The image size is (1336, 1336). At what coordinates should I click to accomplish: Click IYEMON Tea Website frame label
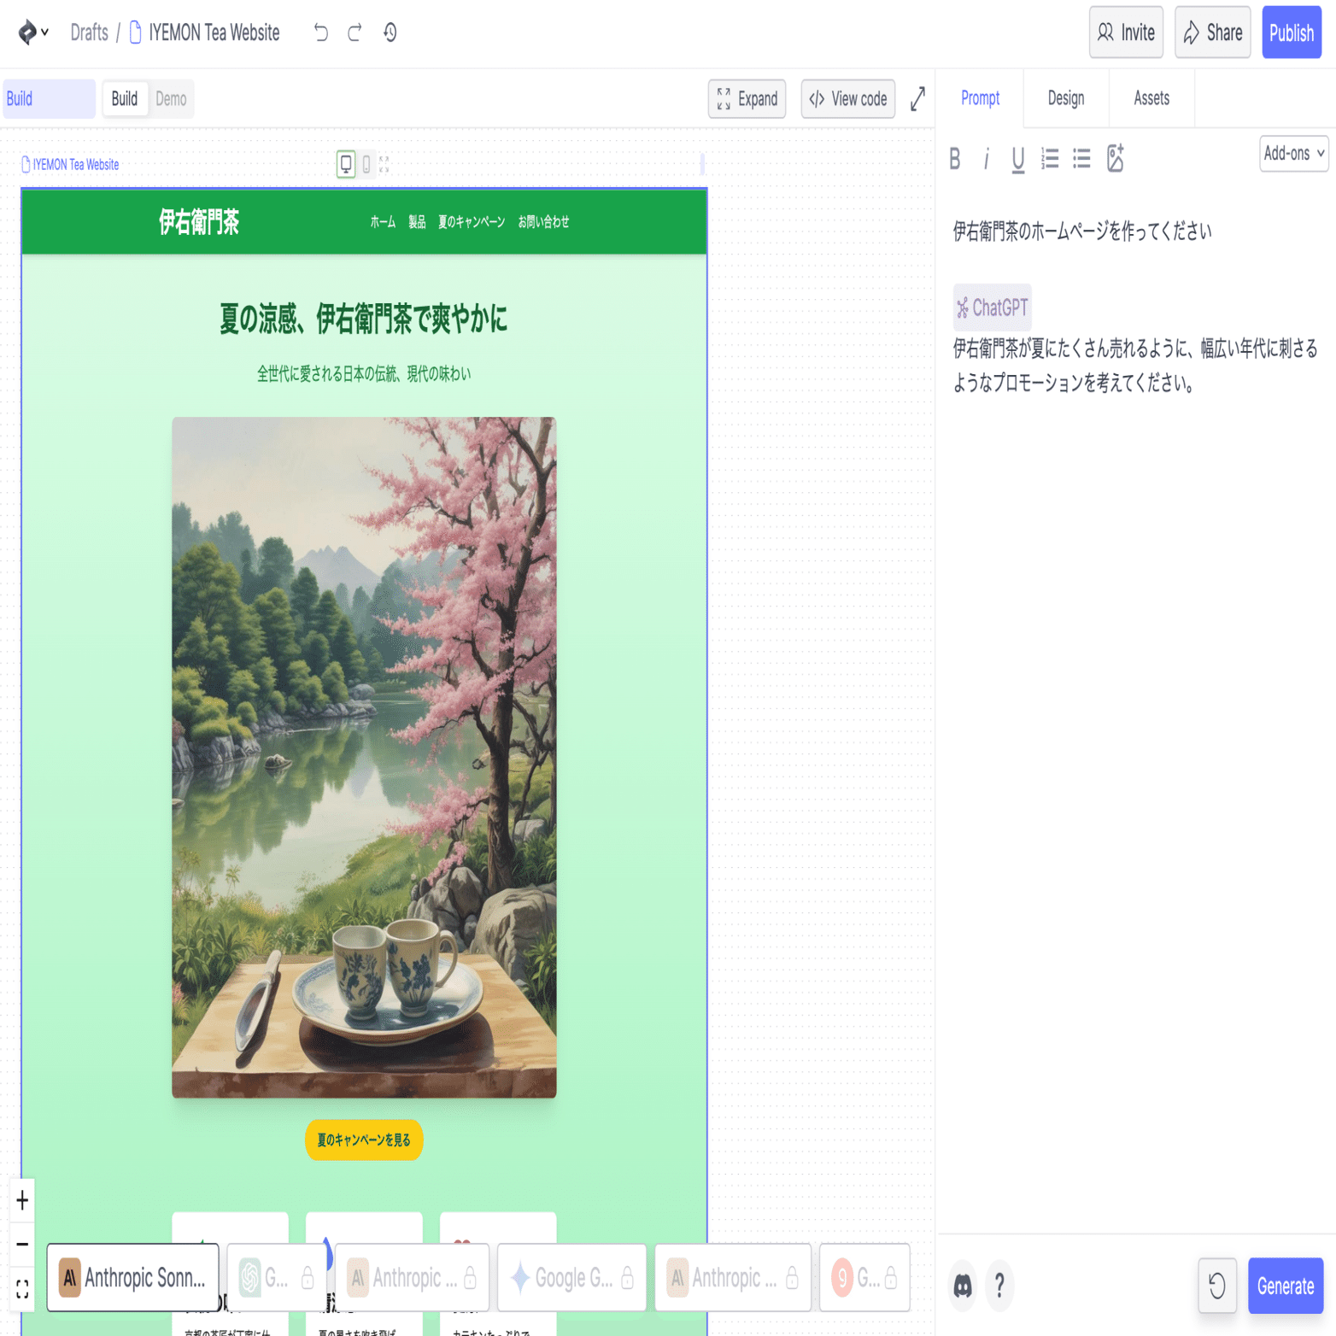71,165
